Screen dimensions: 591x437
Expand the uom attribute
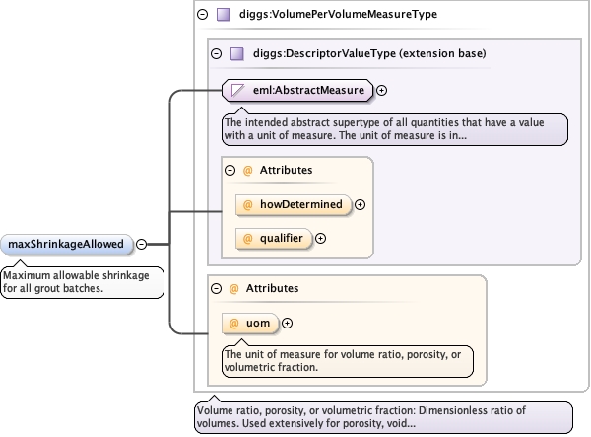tap(288, 323)
